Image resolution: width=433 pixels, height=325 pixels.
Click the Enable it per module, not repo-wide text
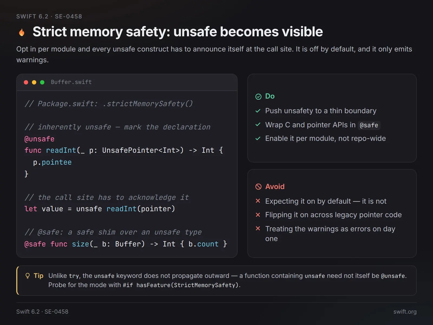[326, 138]
